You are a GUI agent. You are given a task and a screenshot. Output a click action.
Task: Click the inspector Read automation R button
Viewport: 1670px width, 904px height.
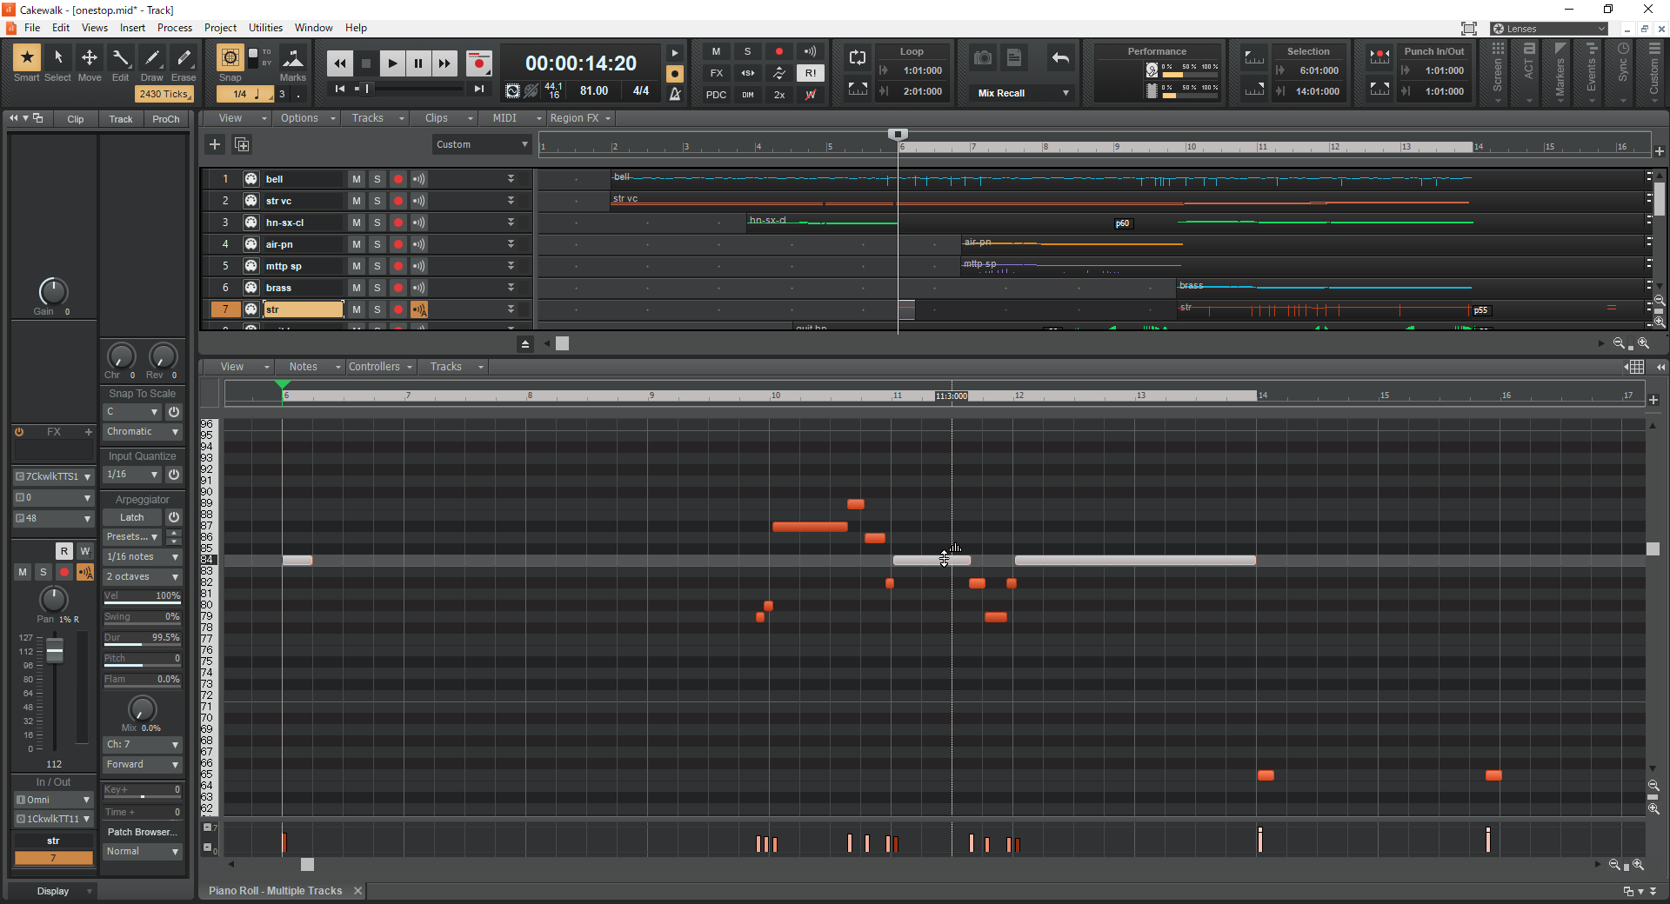point(64,551)
